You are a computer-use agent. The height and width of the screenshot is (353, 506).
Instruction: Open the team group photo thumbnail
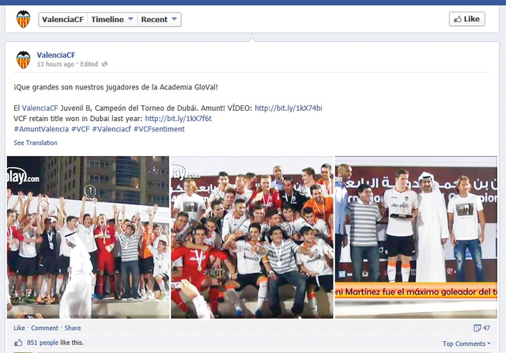pos(252,237)
